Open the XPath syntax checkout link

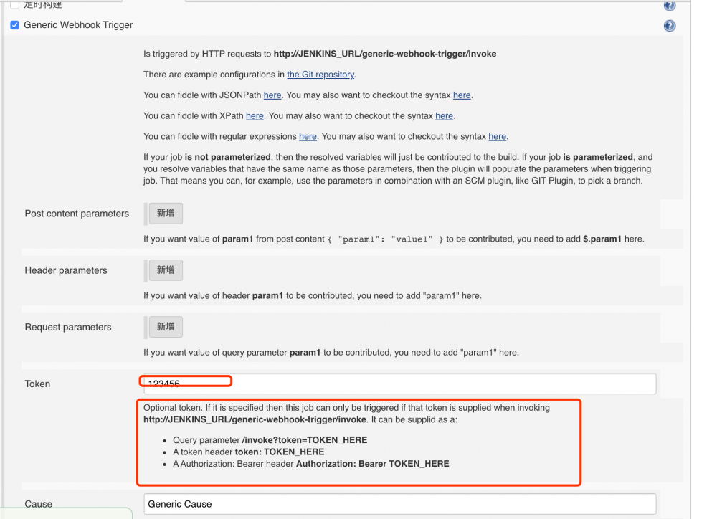click(x=444, y=115)
